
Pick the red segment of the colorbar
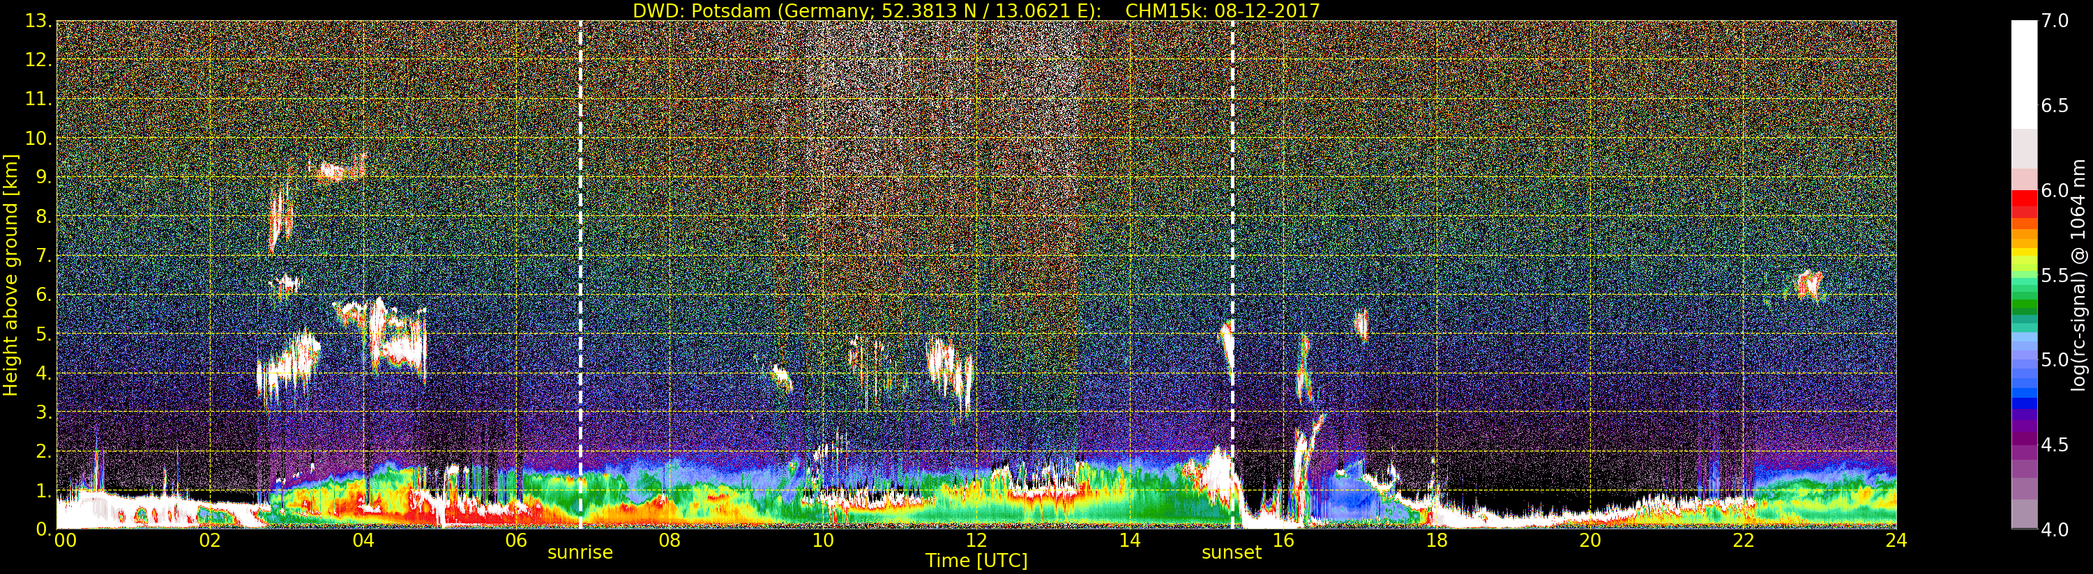pos(2024,199)
